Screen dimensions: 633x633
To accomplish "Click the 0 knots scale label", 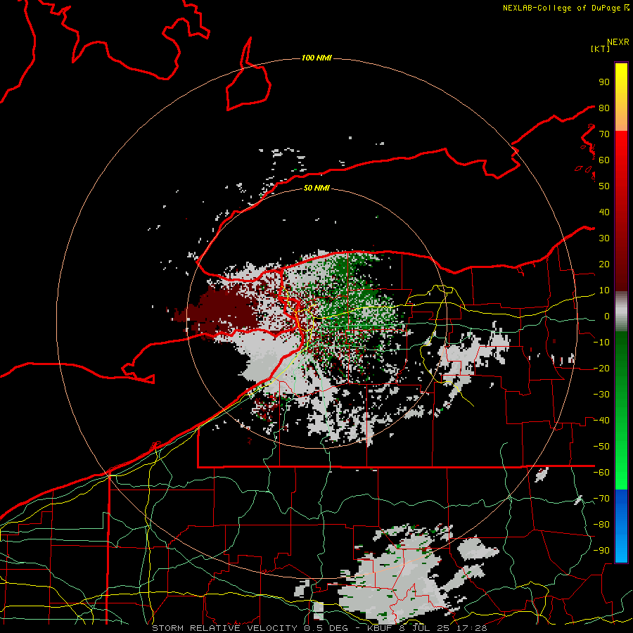I will (607, 316).
